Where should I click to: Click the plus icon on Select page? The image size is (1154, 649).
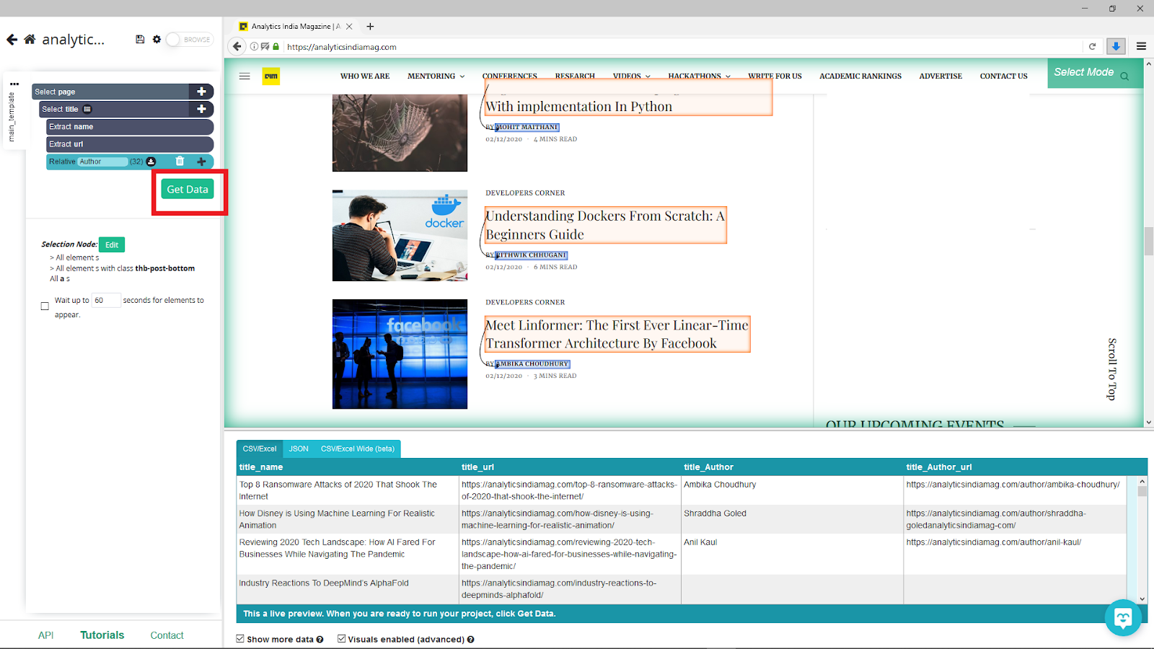[x=201, y=92]
